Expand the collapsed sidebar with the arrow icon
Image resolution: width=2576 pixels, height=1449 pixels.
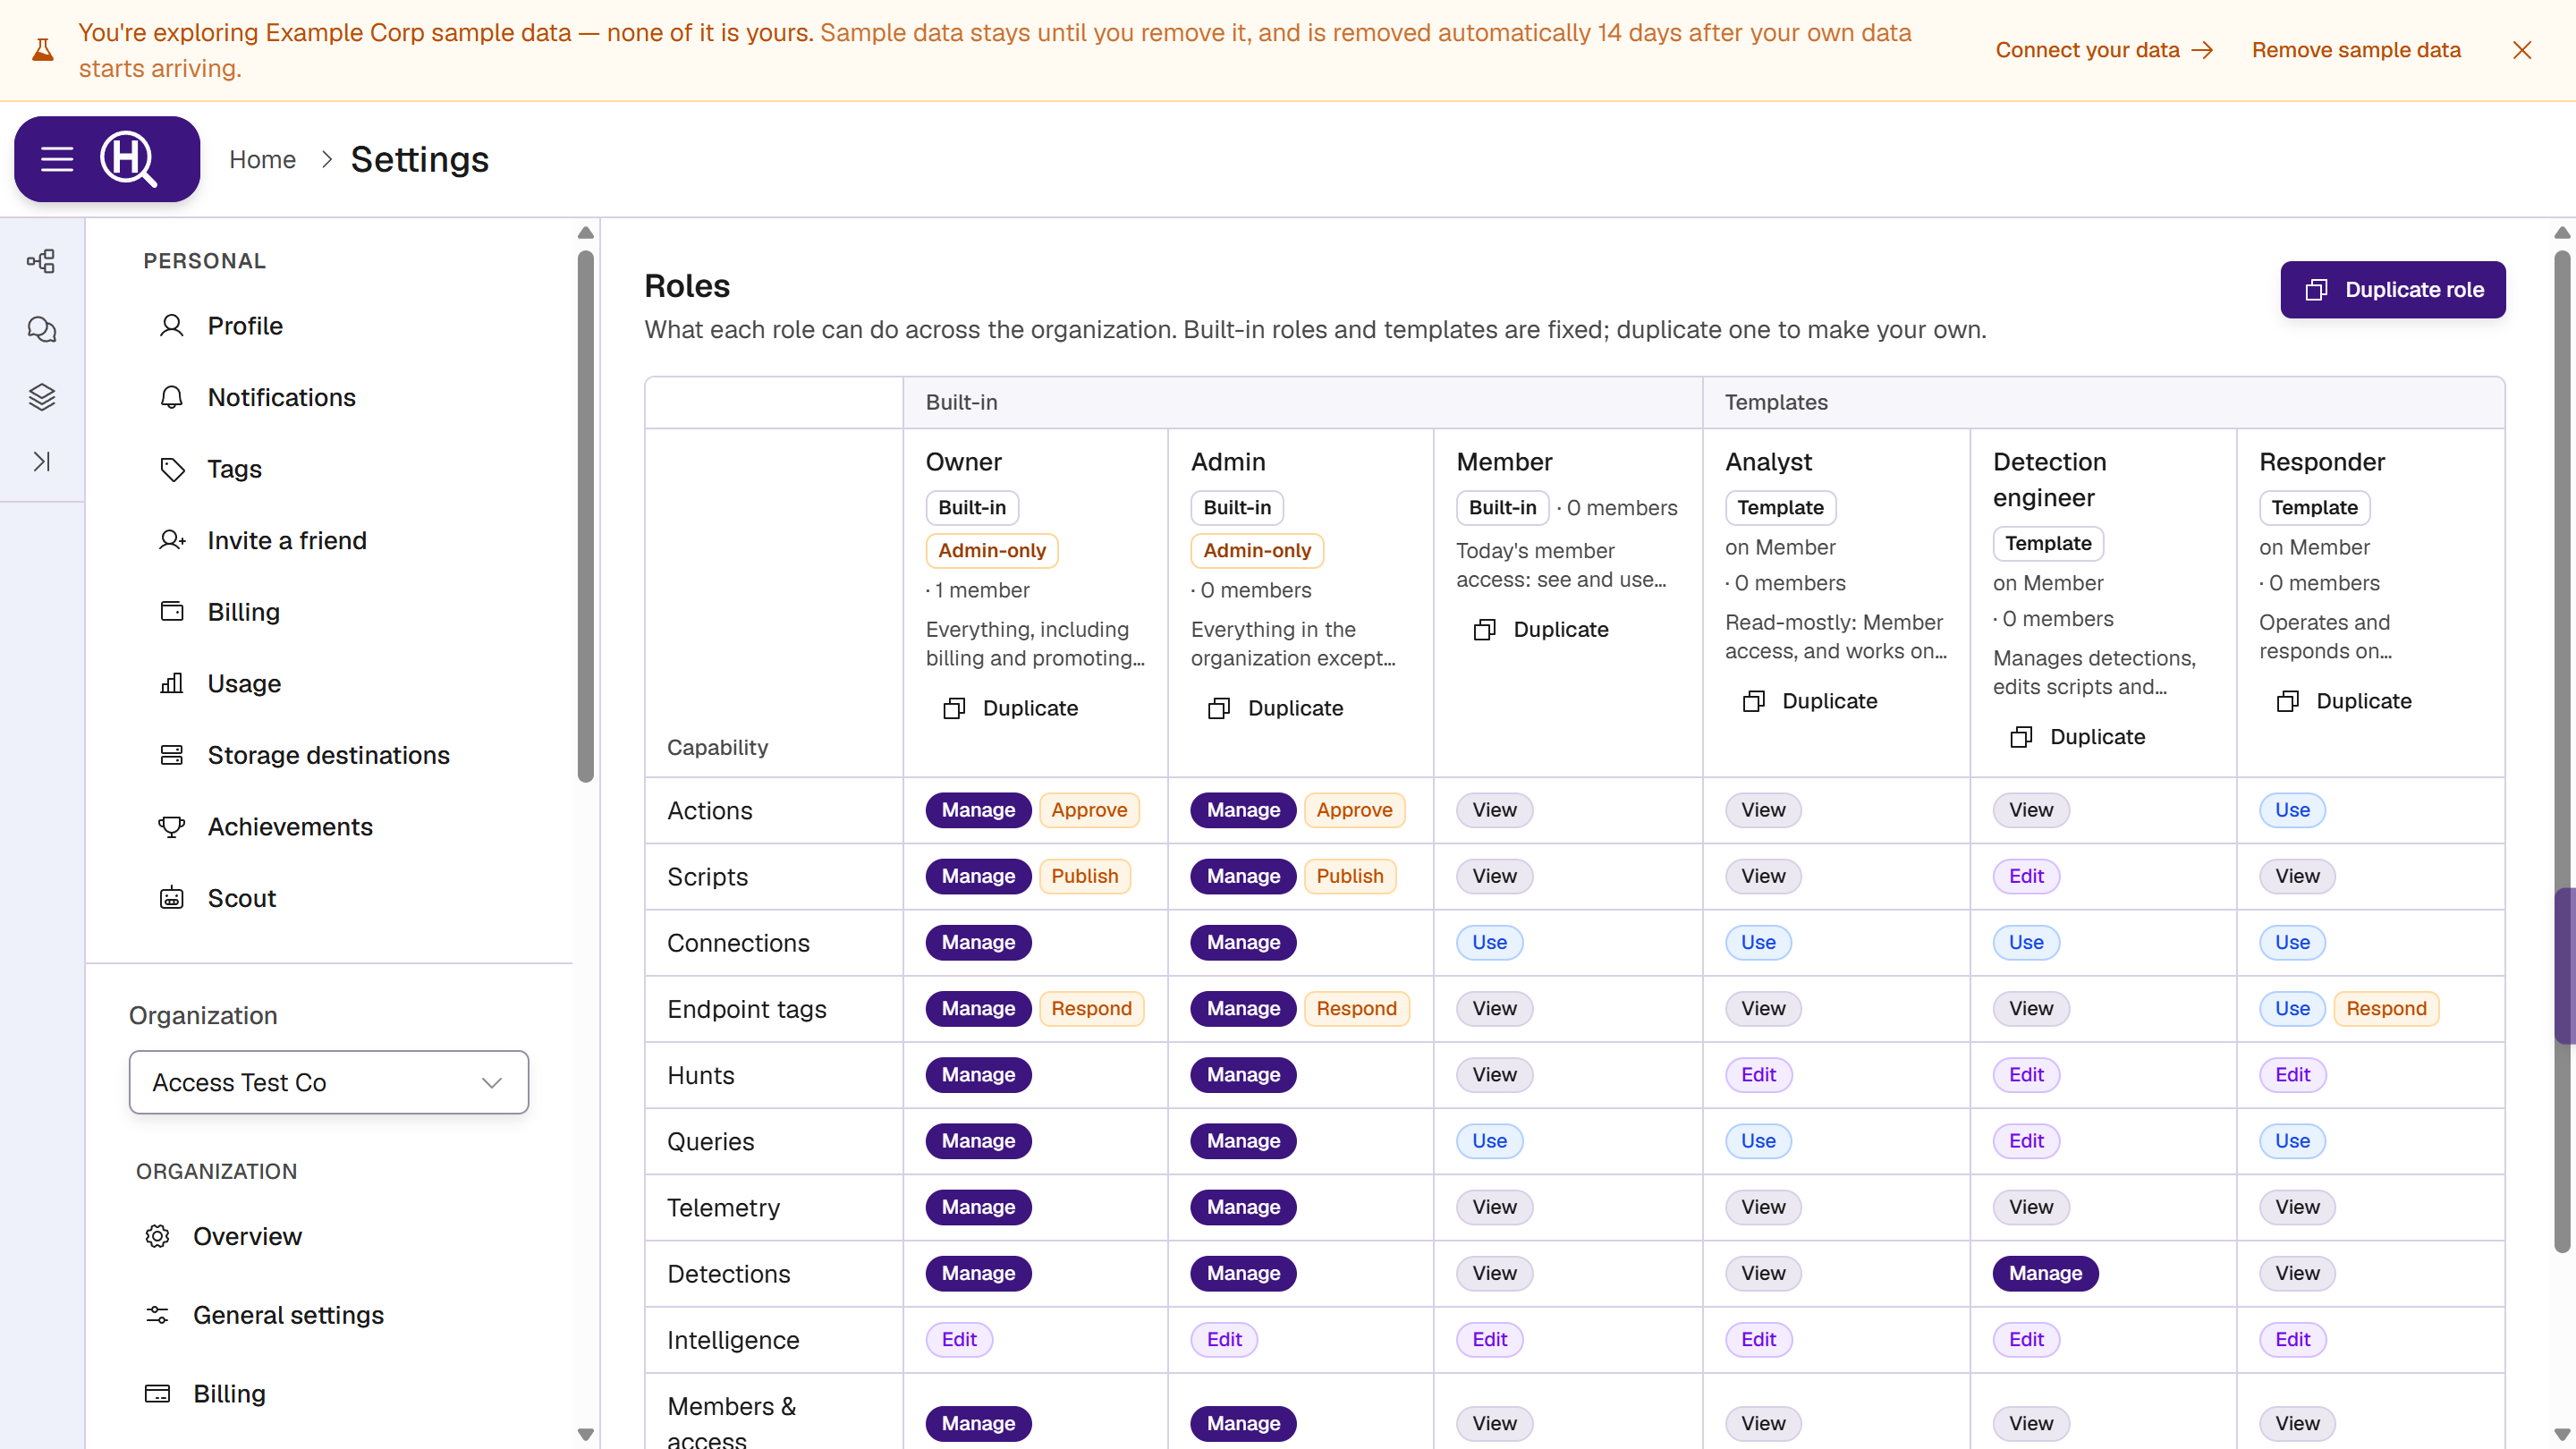(x=41, y=461)
